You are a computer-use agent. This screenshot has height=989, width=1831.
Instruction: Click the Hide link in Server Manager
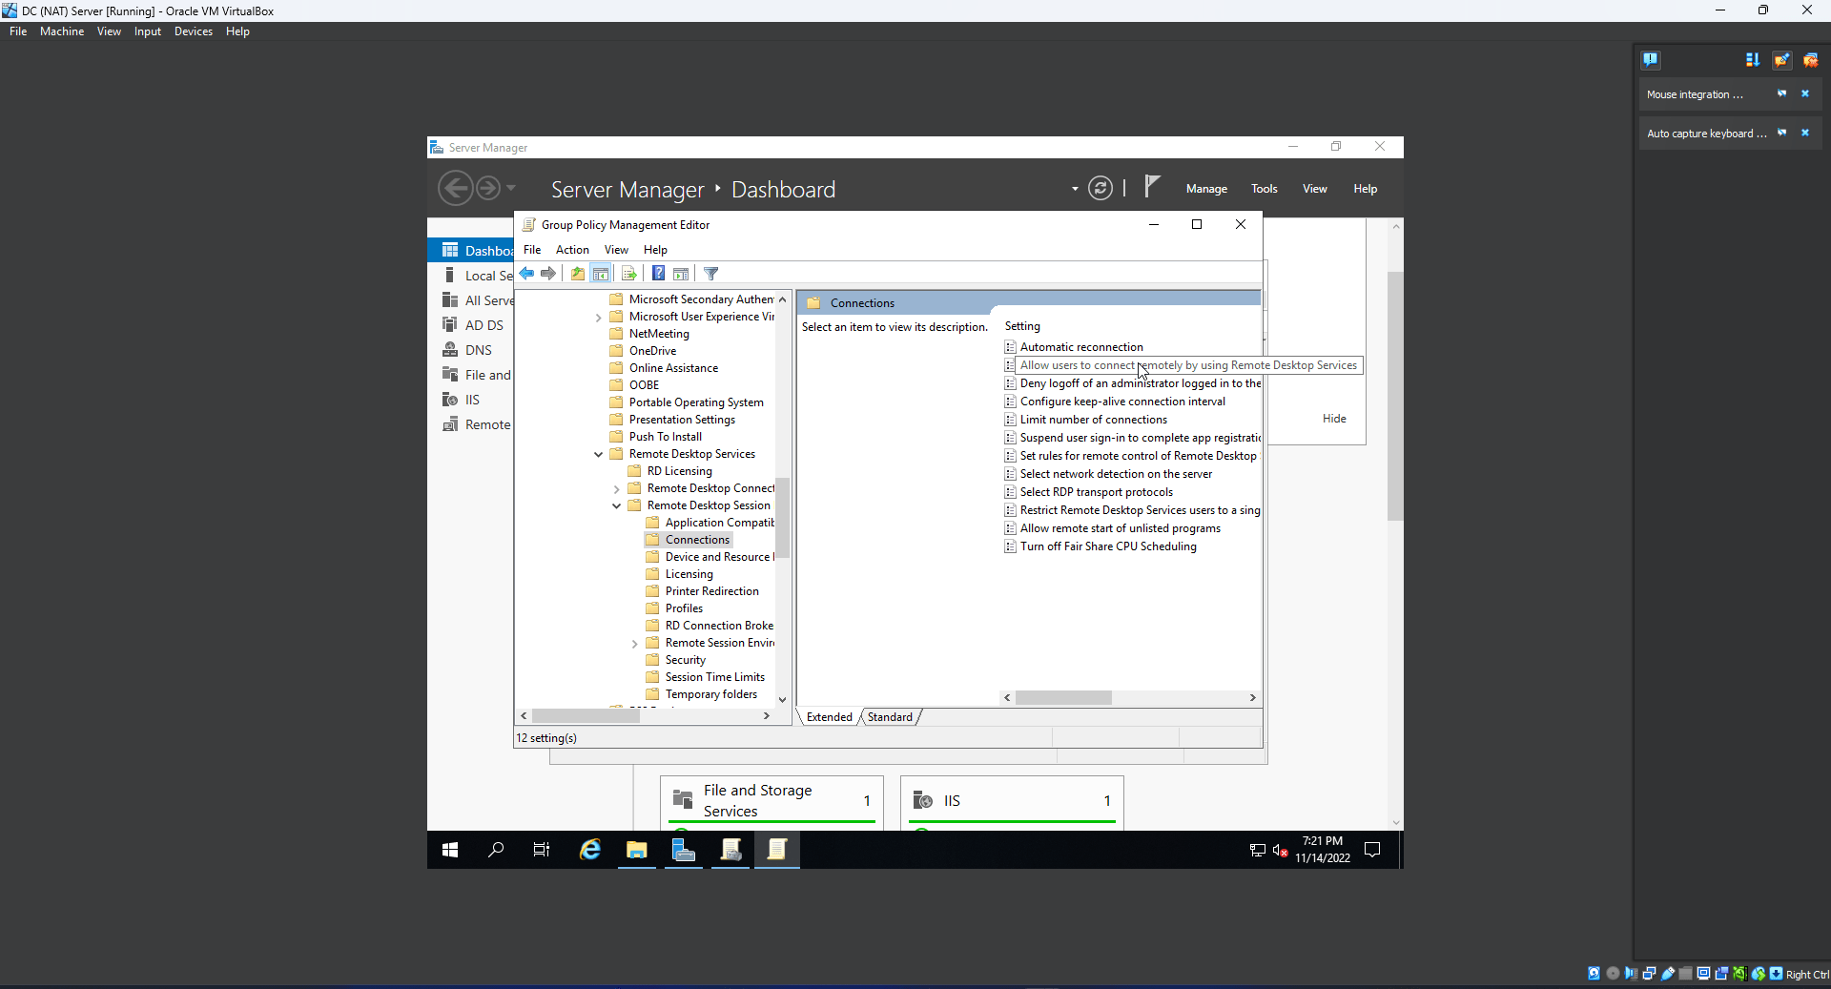tap(1334, 419)
